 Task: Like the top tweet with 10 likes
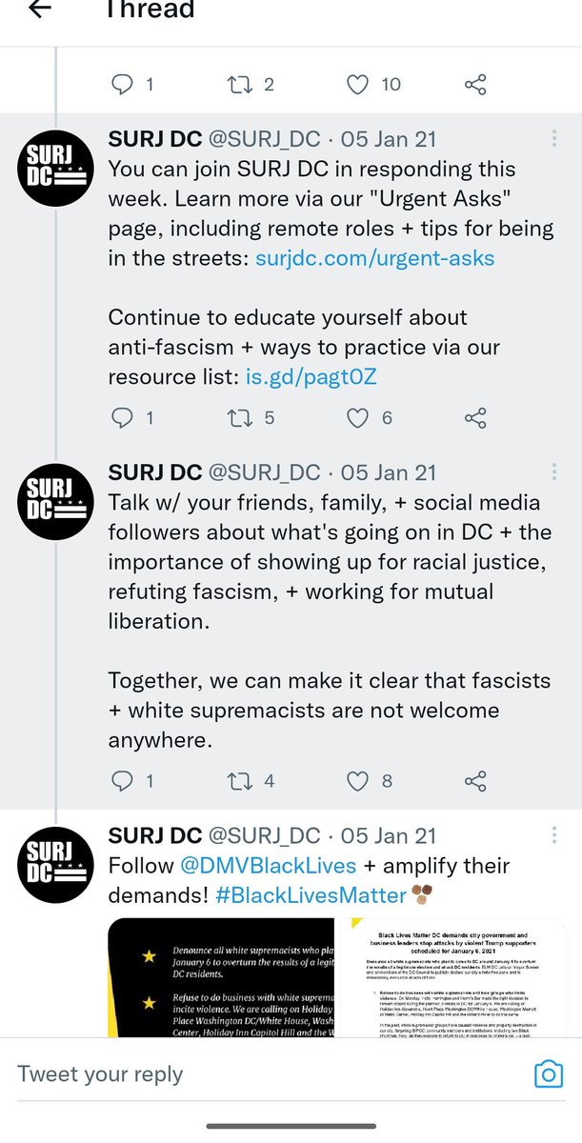(357, 85)
